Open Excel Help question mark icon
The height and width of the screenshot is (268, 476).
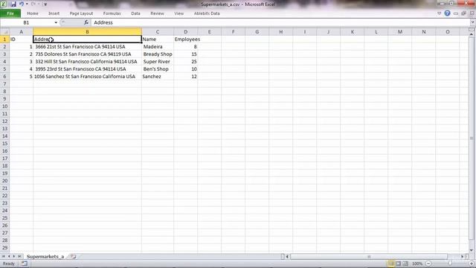pos(447,13)
